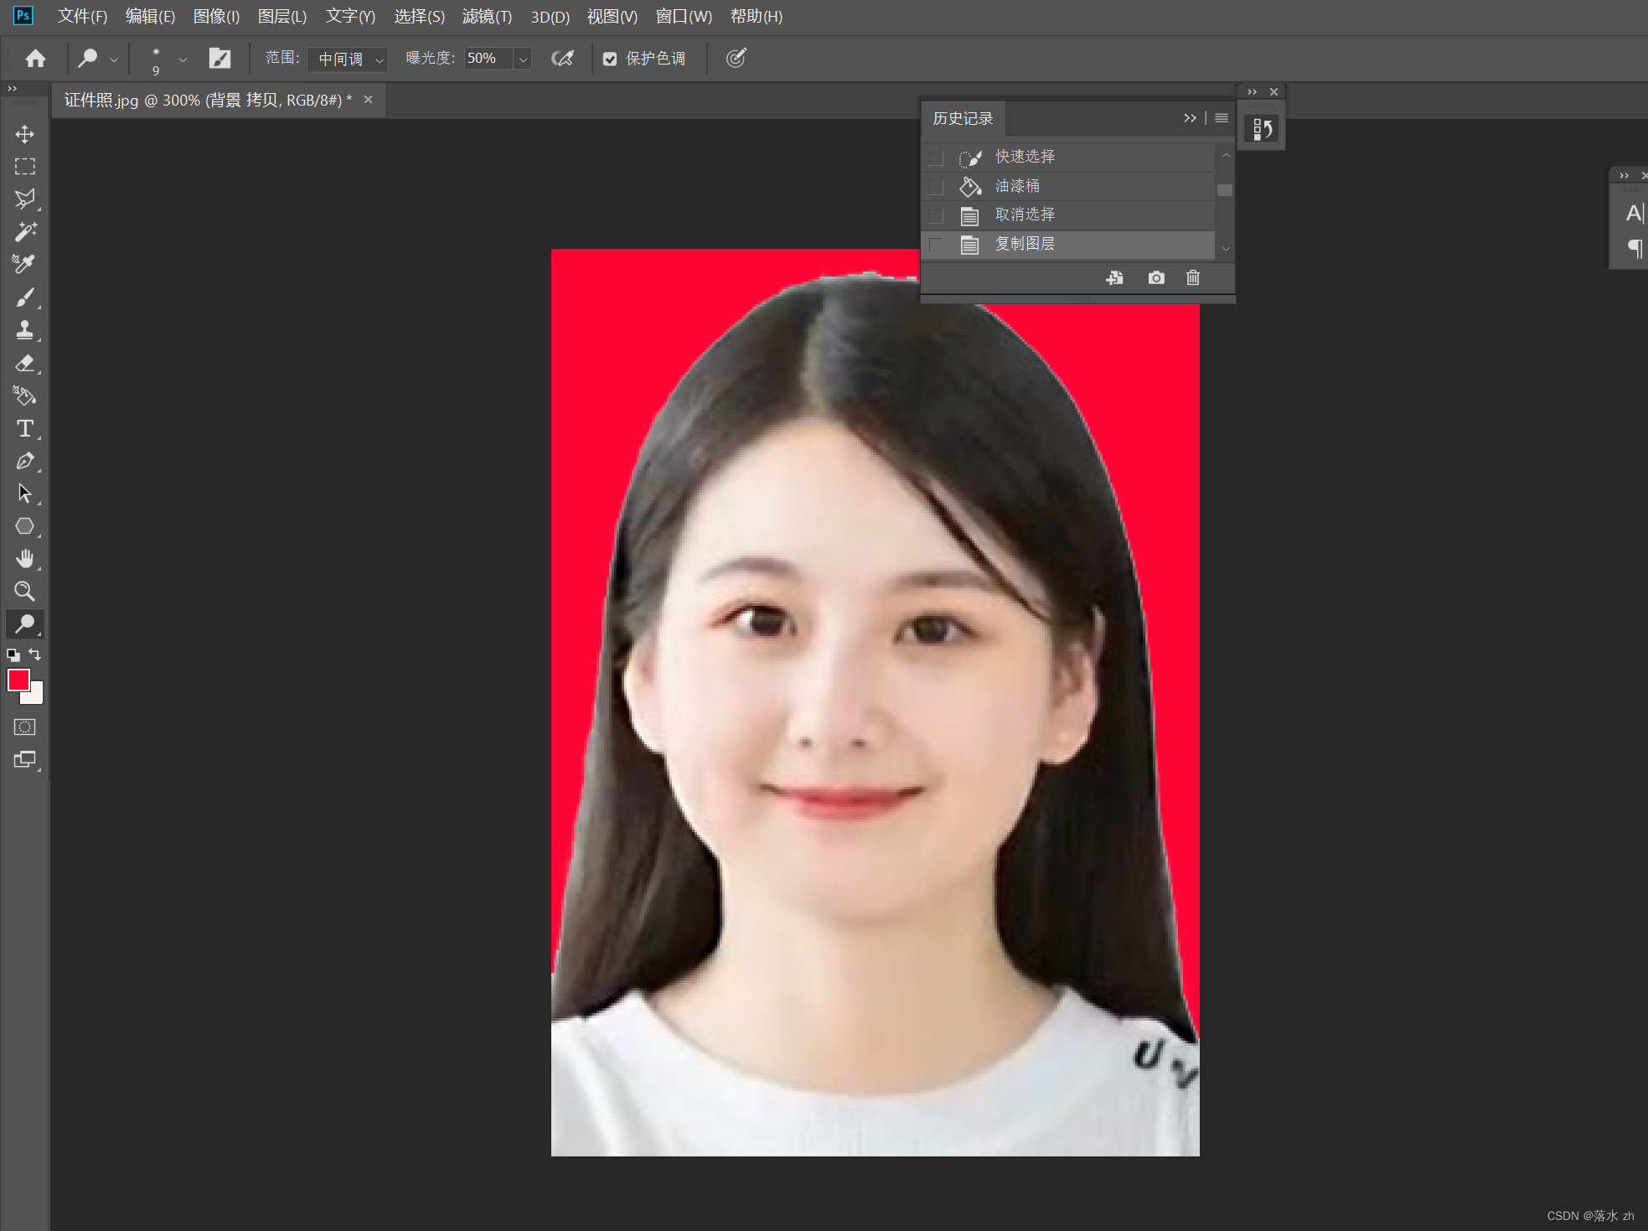This screenshot has height=1231, width=1648.
Task: Pick the Eyedropper tool
Action: tap(25, 264)
